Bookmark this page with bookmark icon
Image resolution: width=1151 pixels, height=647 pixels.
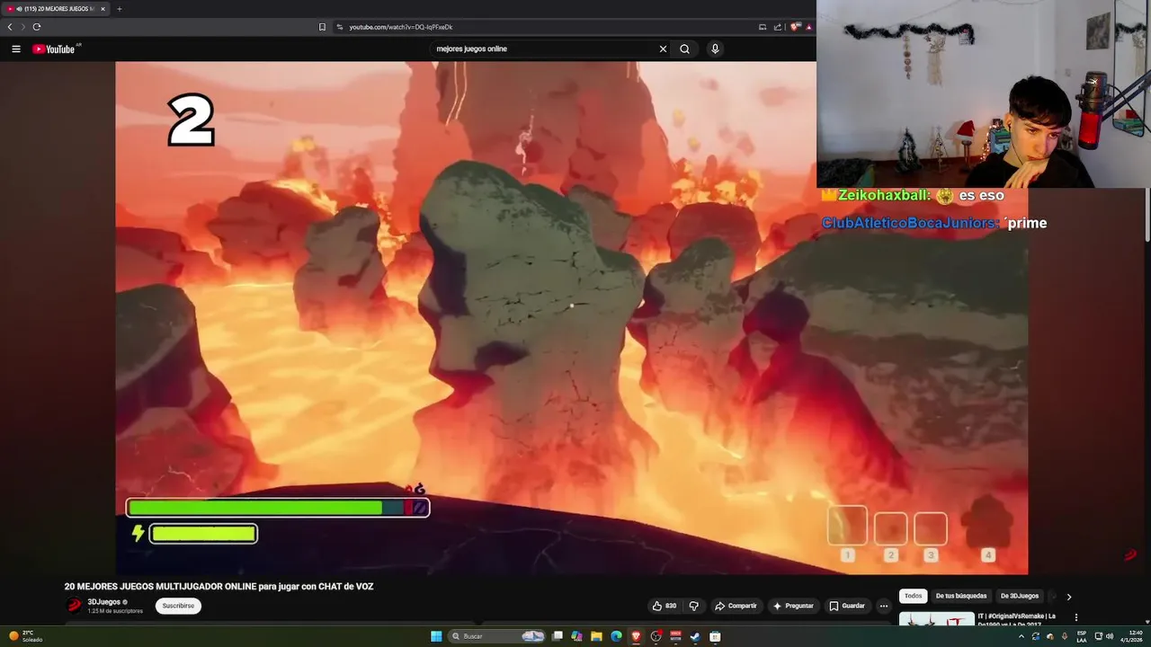(322, 27)
